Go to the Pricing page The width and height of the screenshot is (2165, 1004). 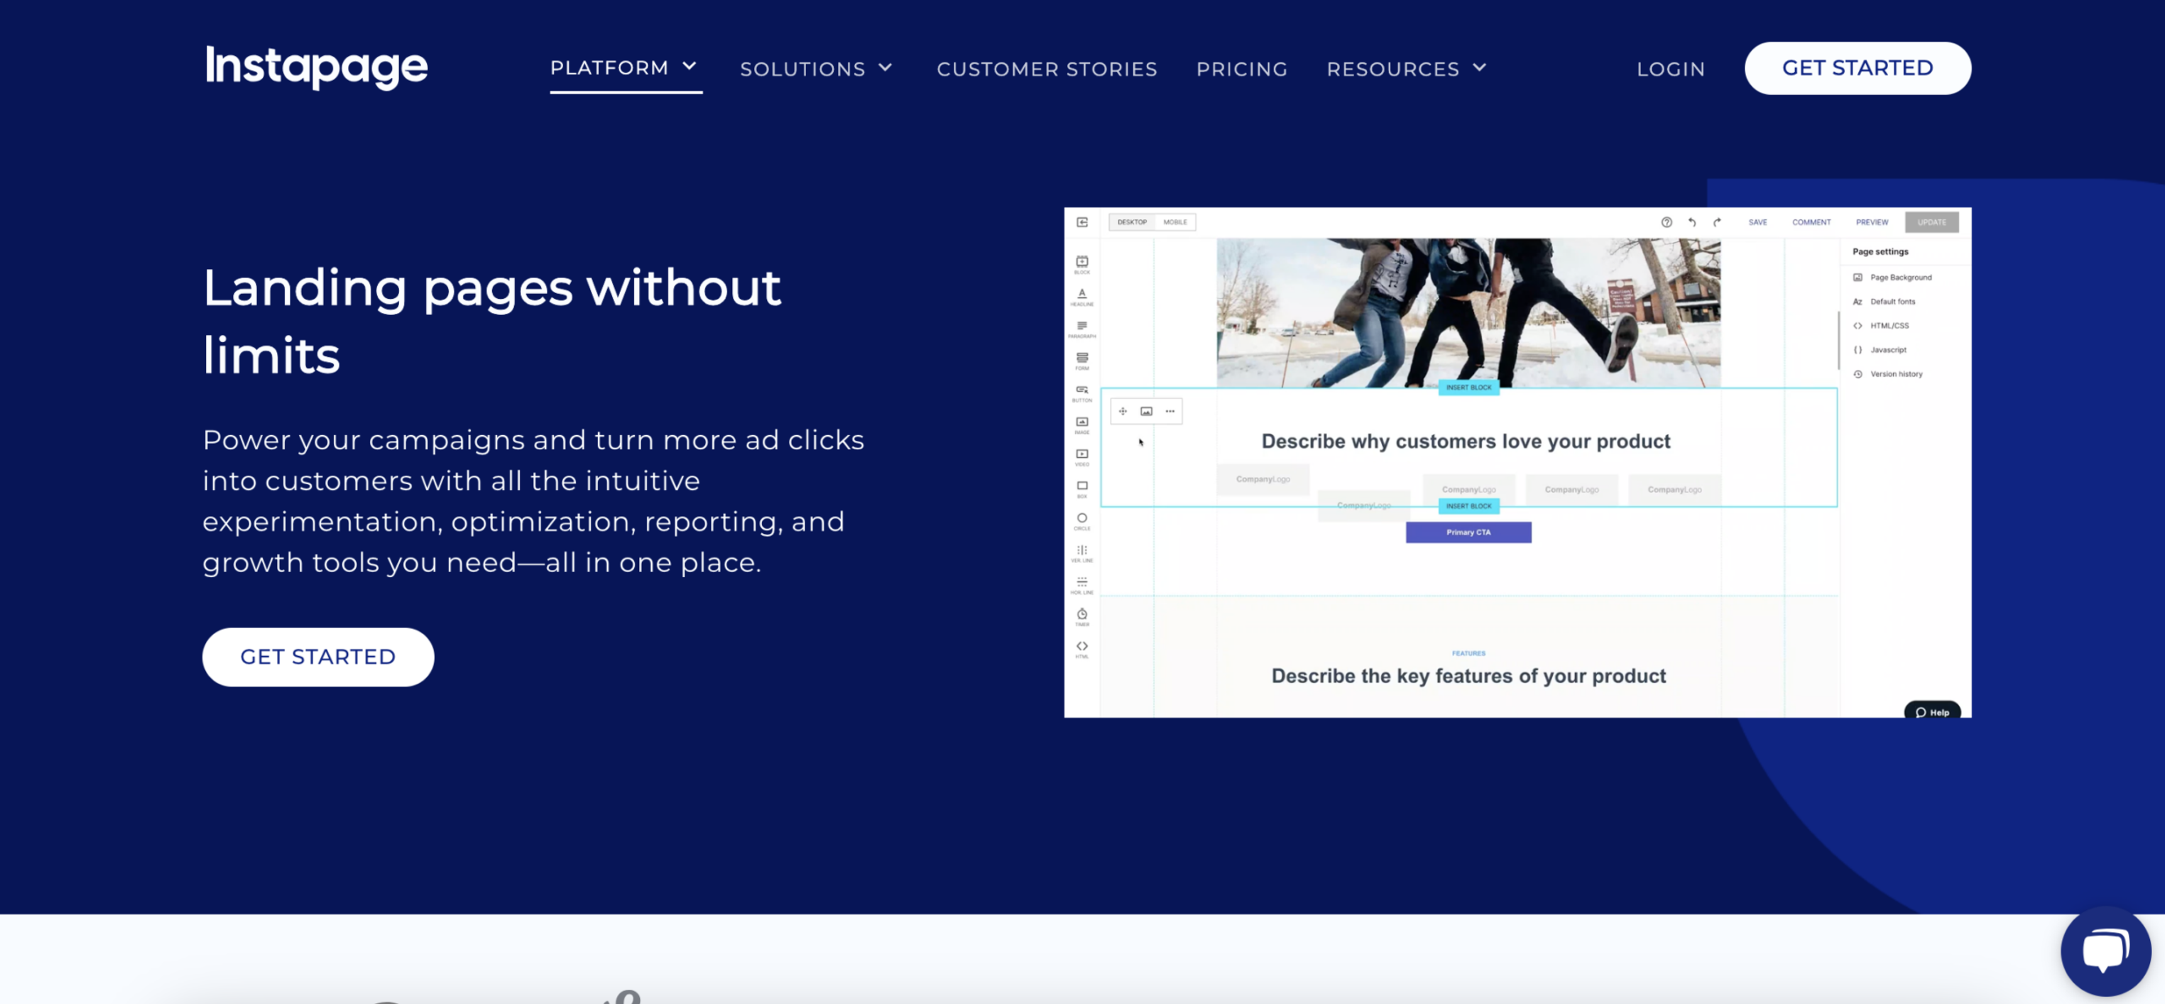click(x=1241, y=69)
